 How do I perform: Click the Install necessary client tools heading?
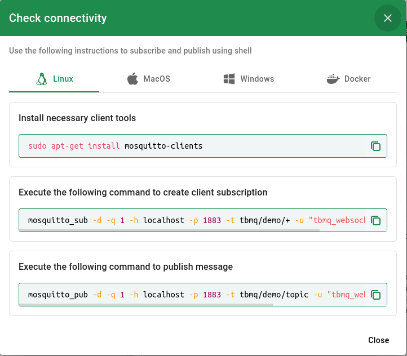point(77,118)
